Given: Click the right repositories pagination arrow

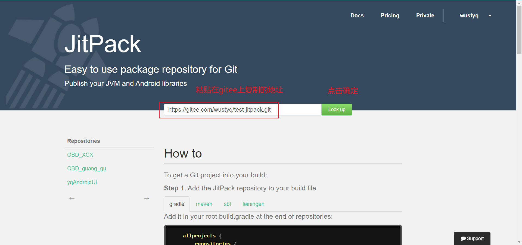Looking at the screenshot, I should click(x=146, y=198).
